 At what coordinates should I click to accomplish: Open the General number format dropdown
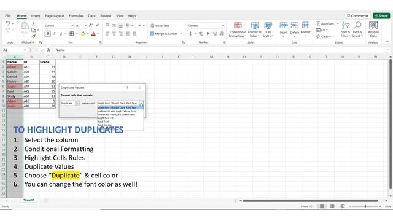222,26
